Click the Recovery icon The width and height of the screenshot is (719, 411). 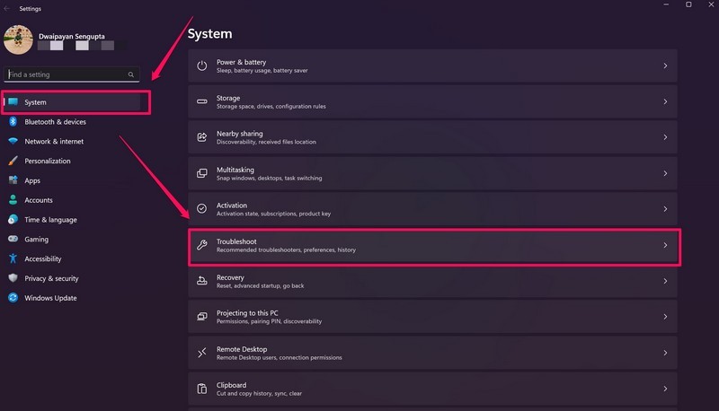(201, 281)
